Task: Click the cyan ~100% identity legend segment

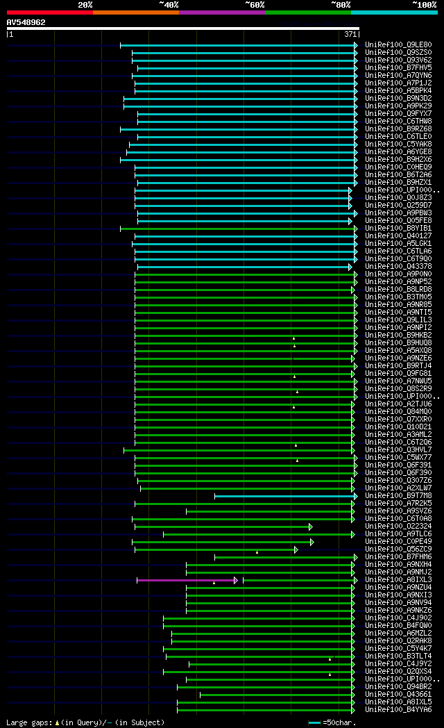Action: [x=395, y=13]
